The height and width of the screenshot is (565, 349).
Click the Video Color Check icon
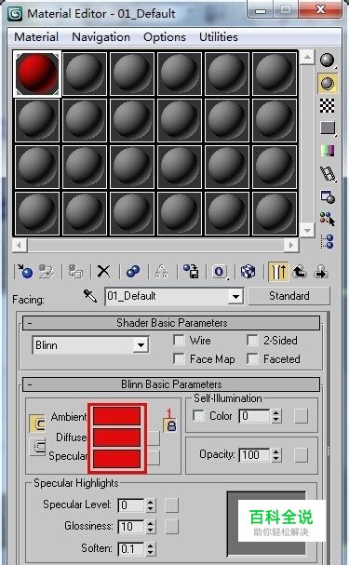328,150
